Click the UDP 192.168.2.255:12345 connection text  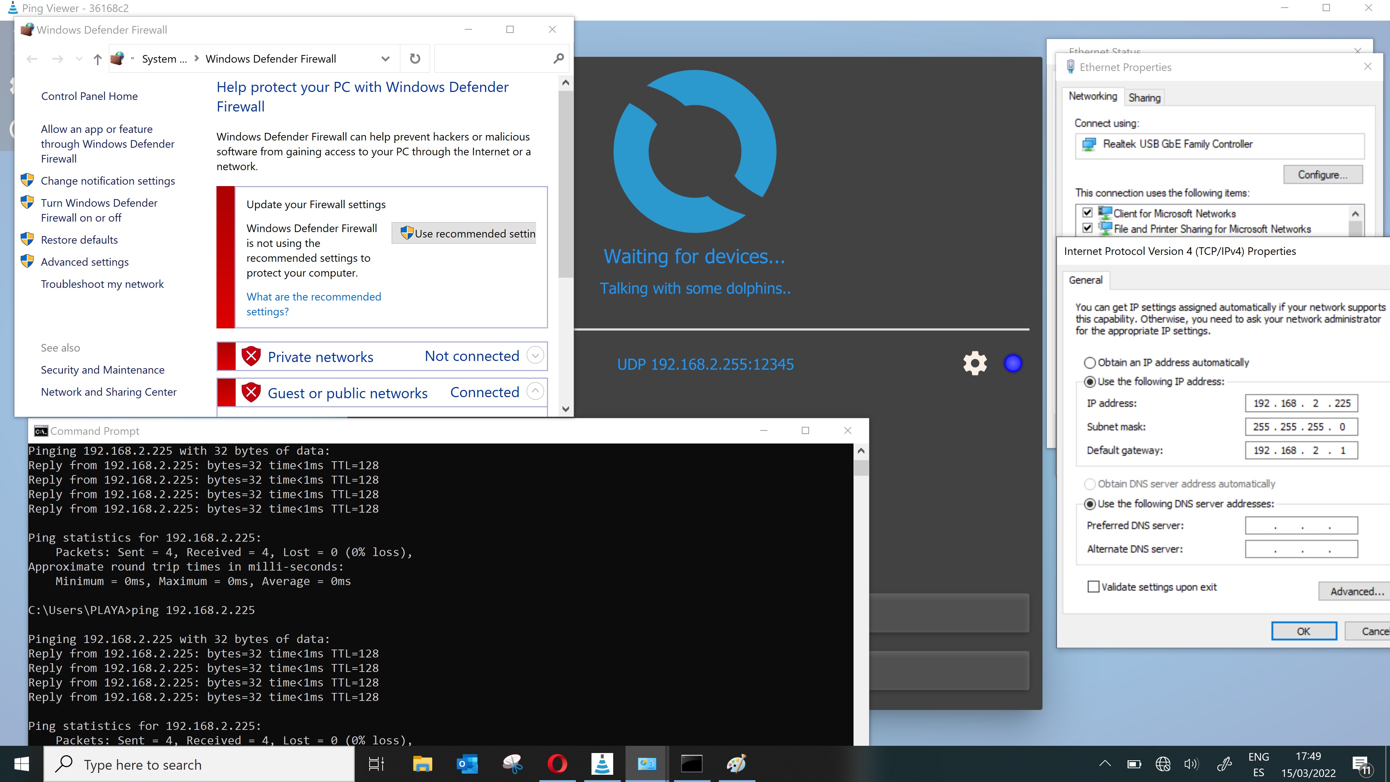coord(705,364)
